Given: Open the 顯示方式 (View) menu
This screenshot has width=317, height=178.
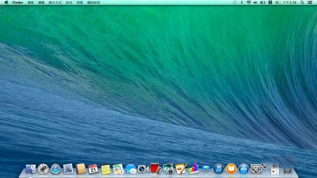Looking at the screenshot, I should coord(55,2).
